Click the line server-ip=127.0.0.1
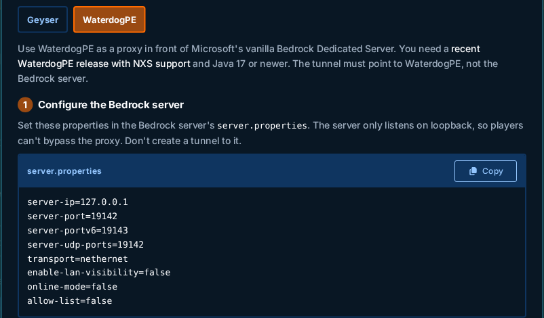The height and width of the screenshot is (318, 544). coord(77,202)
